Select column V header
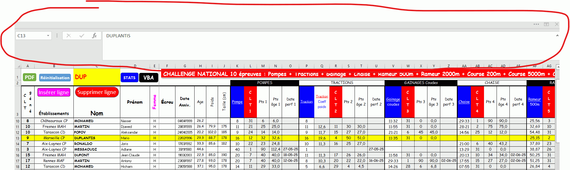Screen dimensions: 570x170 [393, 66]
